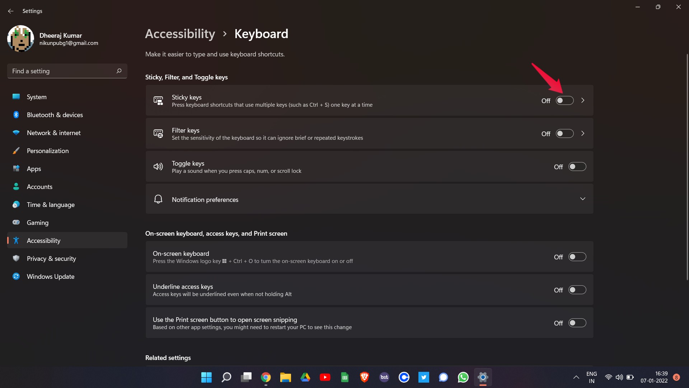
Task: Expand the Notification preferences section
Action: [582, 199]
